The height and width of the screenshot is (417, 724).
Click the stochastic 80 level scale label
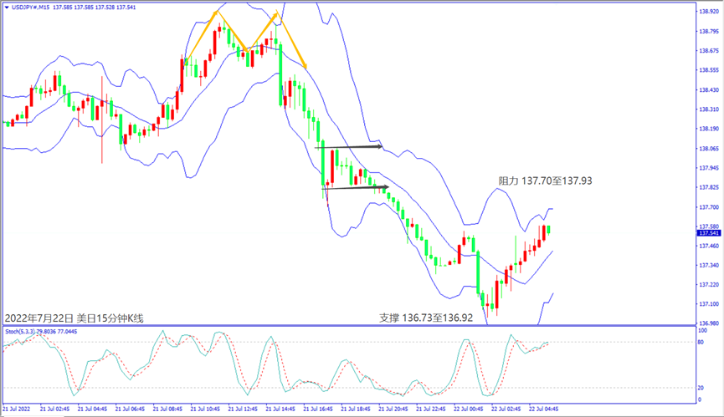point(702,343)
